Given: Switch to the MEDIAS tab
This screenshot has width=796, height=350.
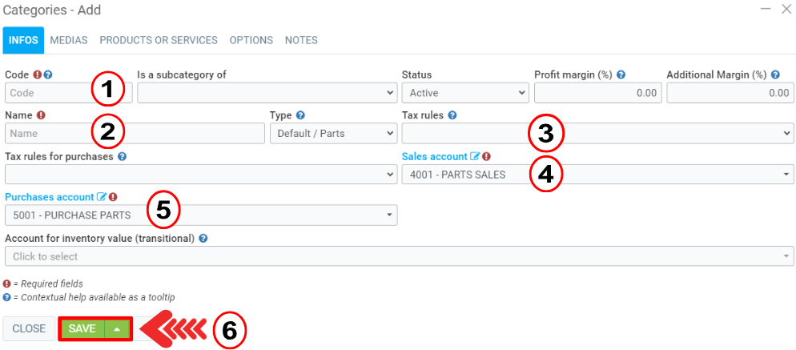Looking at the screenshot, I should point(69,40).
